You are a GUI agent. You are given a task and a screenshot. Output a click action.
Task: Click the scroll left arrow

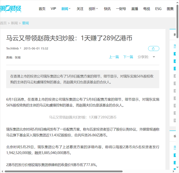[x=2, y=171]
